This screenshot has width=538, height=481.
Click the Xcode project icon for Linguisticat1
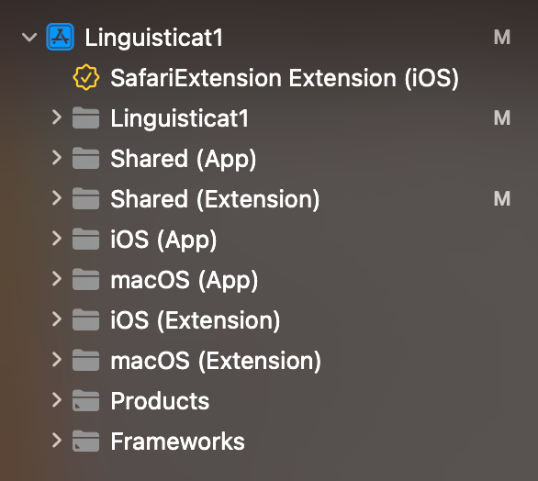(60, 37)
